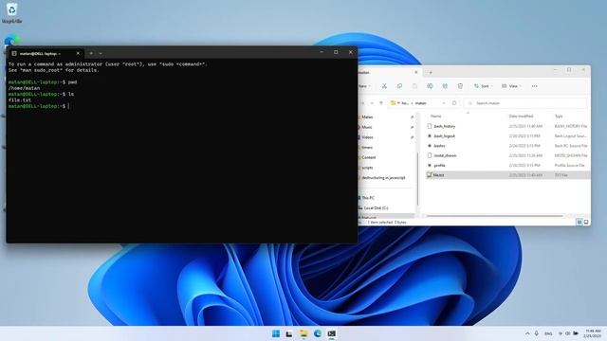
Task: Open the terminal new tab dropdown arrow
Action: [x=101, y=53]
